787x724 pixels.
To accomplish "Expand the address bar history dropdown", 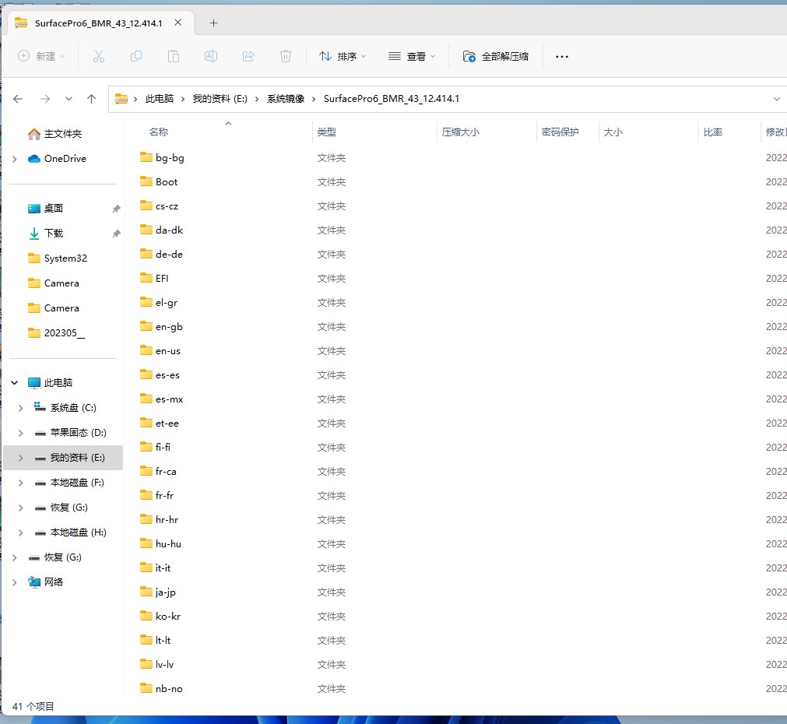I will [x=776, y=99].
